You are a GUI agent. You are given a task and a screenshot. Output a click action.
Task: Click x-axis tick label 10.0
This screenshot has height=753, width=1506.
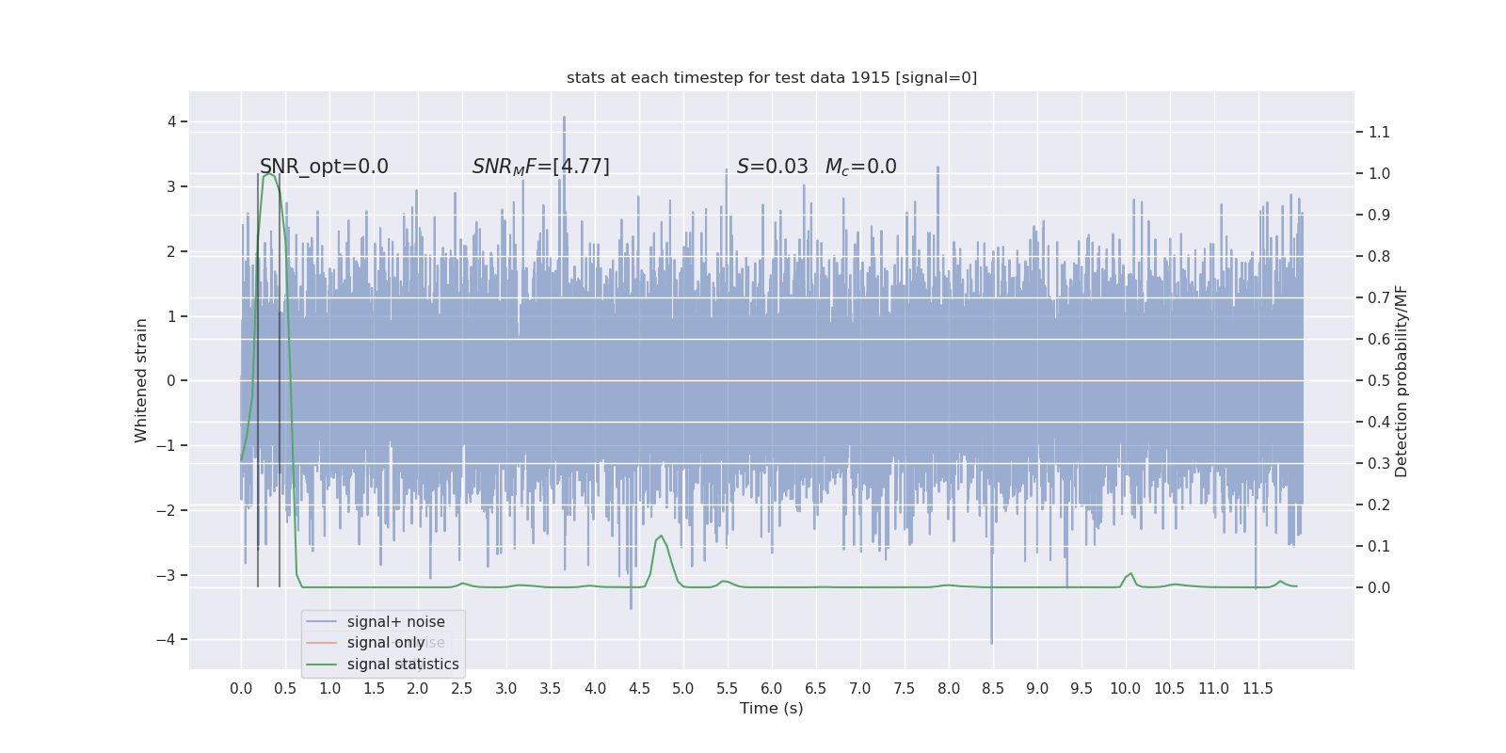(1125, 689)
